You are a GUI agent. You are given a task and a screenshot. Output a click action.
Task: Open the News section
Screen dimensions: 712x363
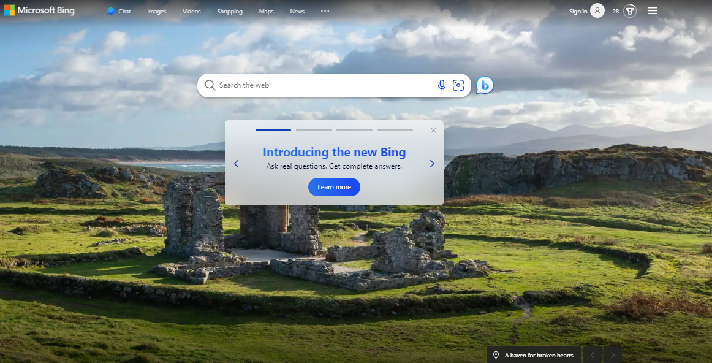pyautogui.click(x=297, y=11)
